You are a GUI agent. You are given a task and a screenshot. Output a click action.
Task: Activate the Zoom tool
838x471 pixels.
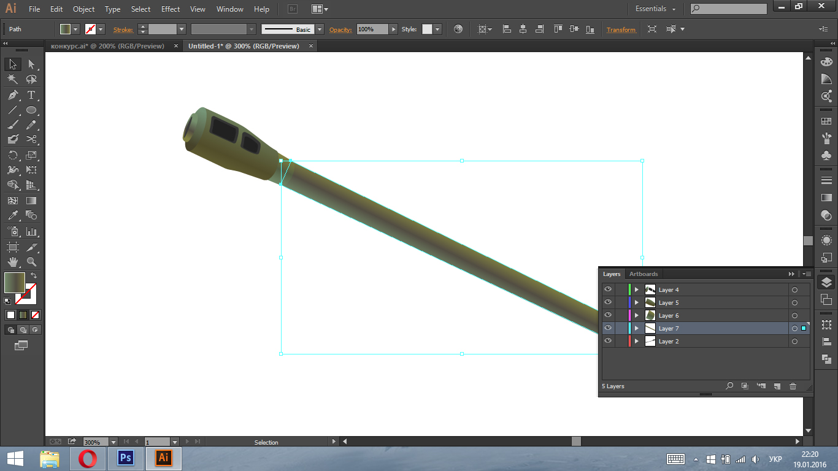point(31,262)
